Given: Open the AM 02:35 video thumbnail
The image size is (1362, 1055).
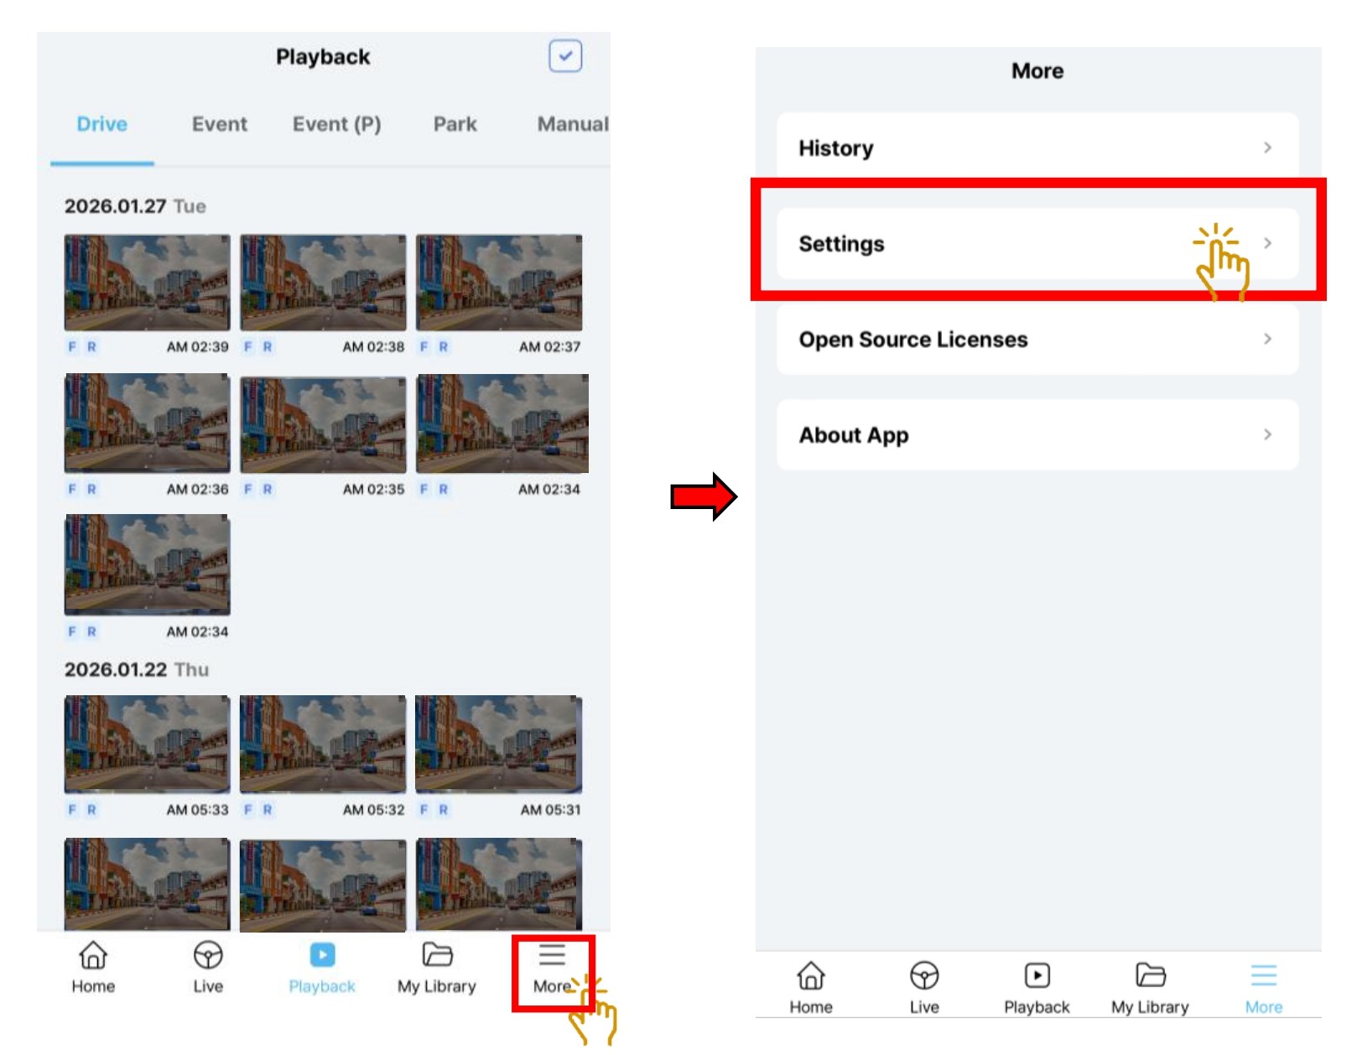Looking at the screenshot, I should pyautogui.click(x=323, y=424).
